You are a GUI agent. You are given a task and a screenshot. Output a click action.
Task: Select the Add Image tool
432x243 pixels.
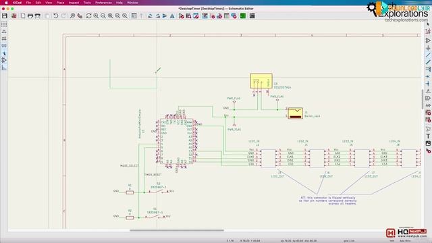coord(428,143)
